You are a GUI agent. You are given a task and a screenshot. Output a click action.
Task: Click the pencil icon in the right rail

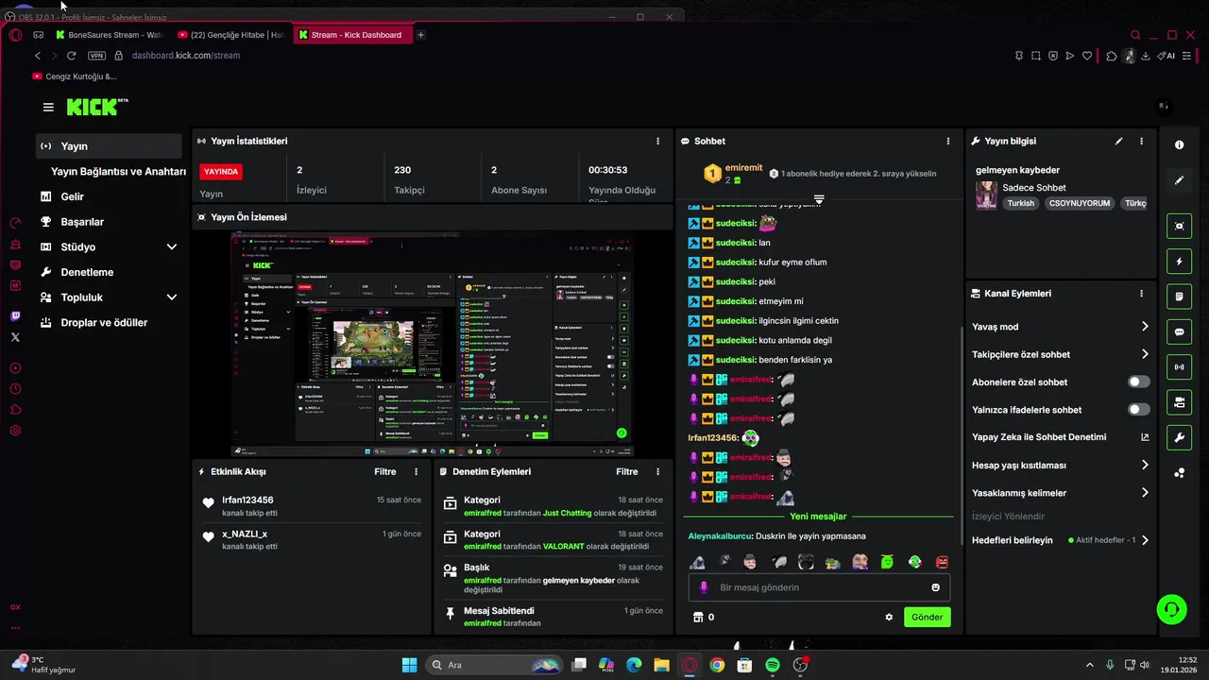click(1179, 180)
